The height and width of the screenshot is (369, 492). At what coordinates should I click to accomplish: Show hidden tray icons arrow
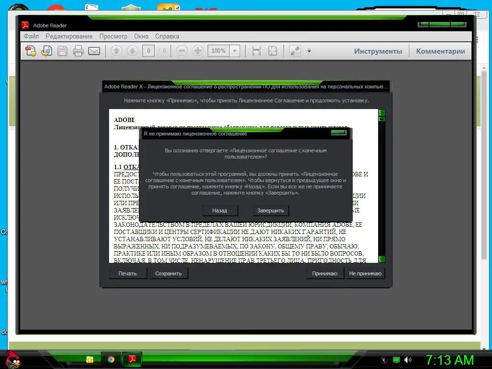(383, 360)
